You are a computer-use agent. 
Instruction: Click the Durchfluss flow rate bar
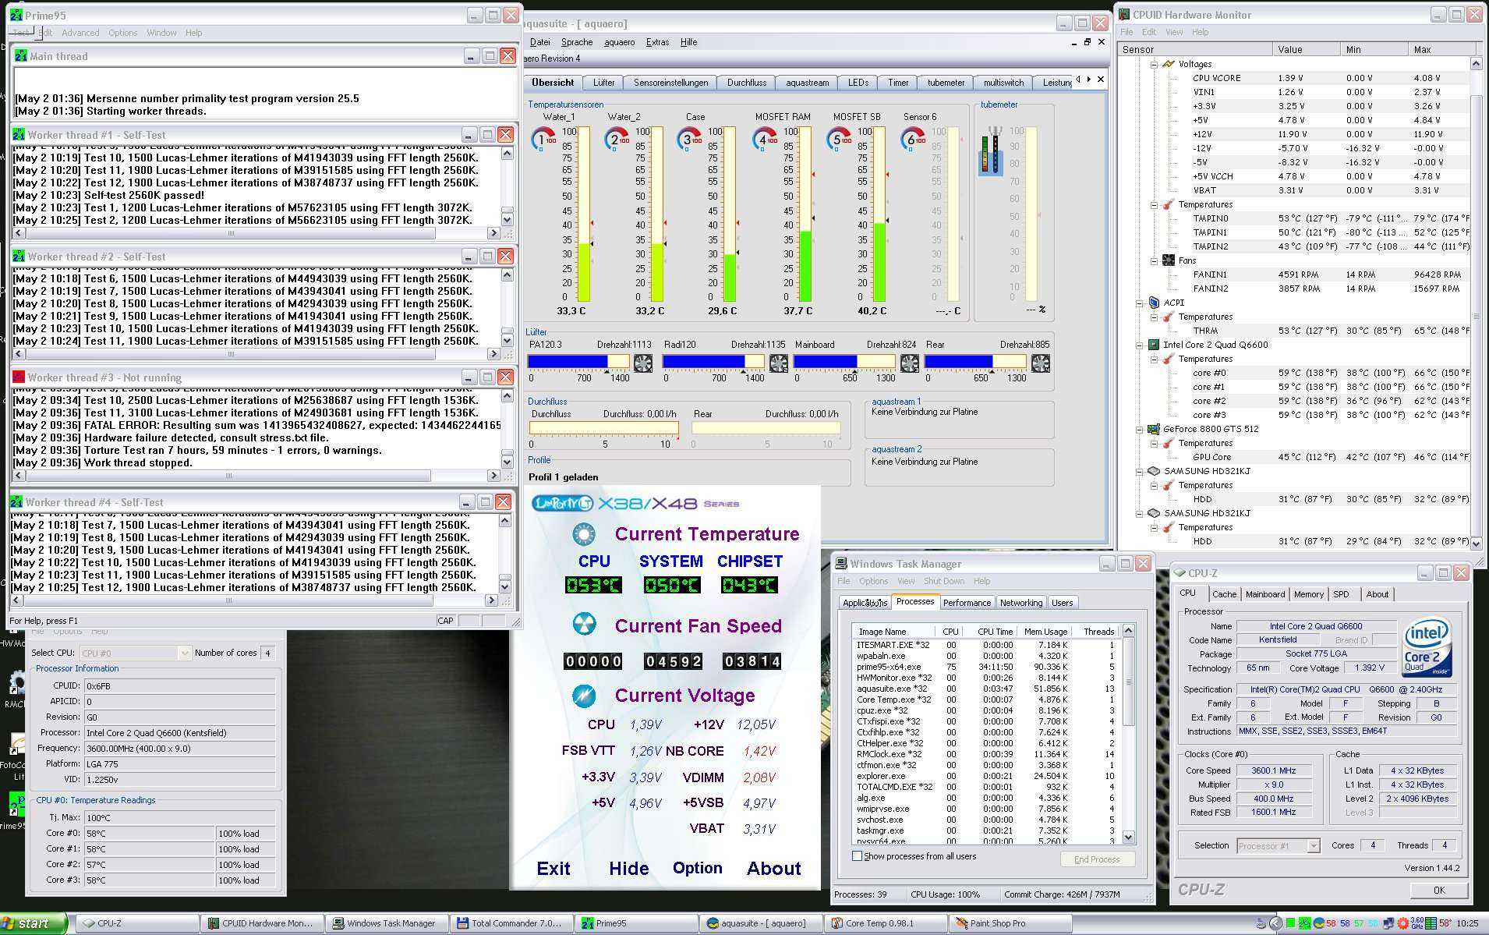click(603, 427)
